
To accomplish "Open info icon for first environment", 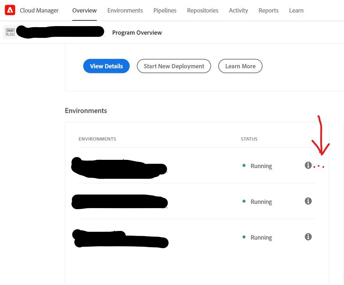I will 308,165.
